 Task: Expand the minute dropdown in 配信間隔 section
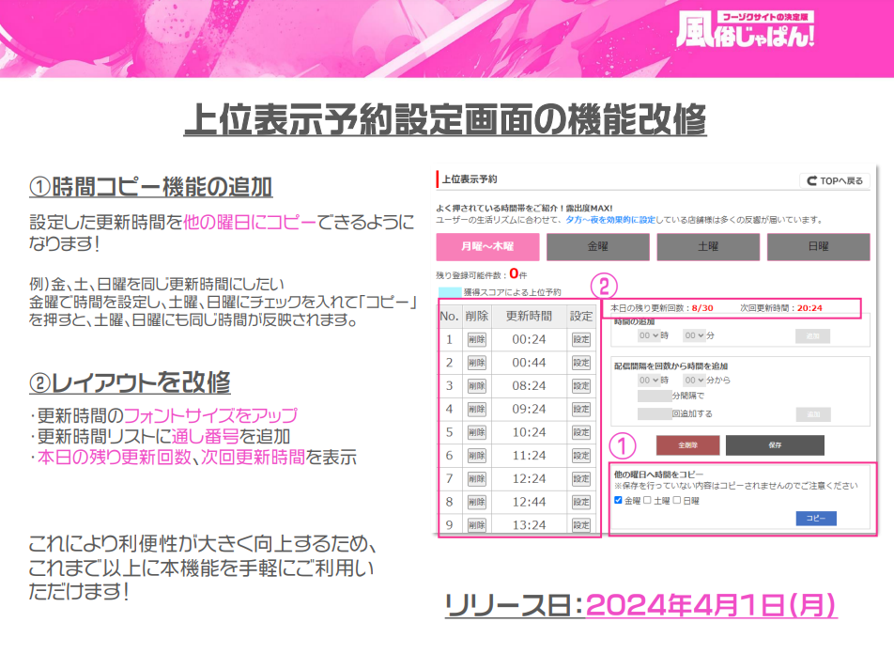pyautogui.click(x=693, y=380)
